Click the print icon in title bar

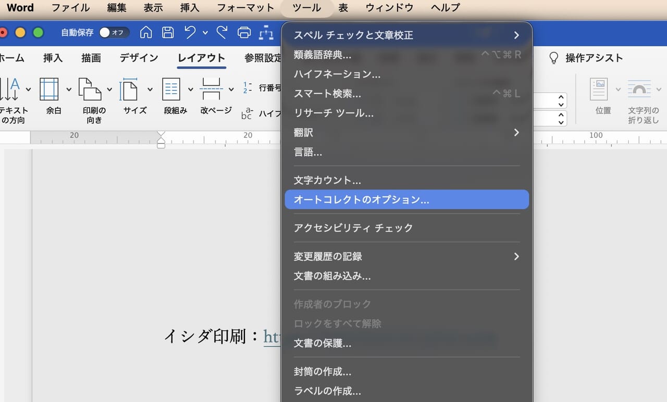pos(244,33)
